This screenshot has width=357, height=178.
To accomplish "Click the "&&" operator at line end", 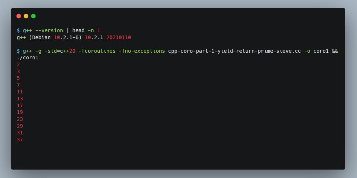I will pos(335,51).
